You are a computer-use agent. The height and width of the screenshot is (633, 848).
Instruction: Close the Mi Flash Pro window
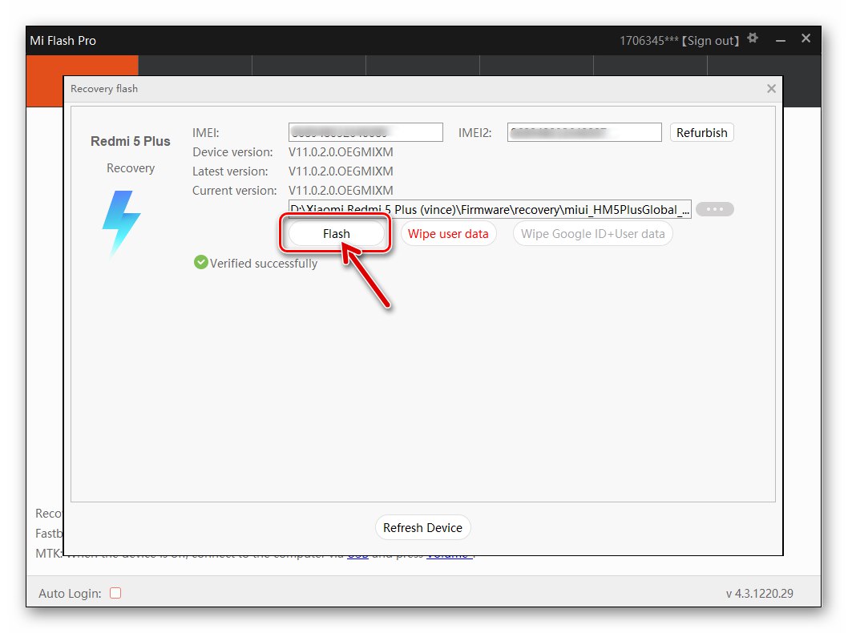(806, 38)
